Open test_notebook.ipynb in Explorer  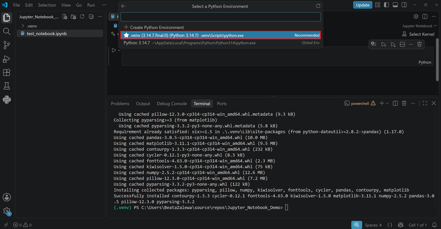[60, 34]
